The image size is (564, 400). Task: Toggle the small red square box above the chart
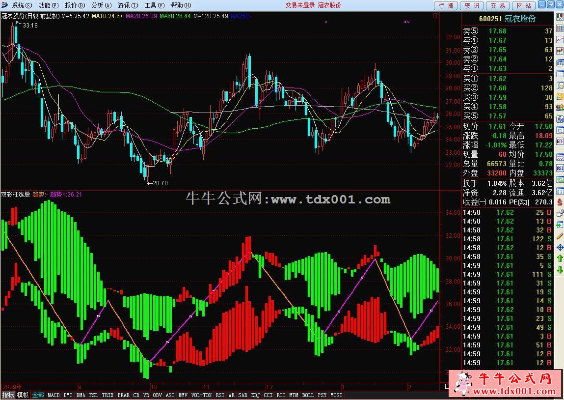(436, 16)
